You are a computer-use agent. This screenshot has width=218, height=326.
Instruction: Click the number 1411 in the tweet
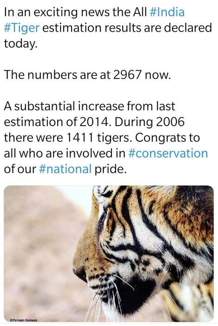click(x=80, y=138)
